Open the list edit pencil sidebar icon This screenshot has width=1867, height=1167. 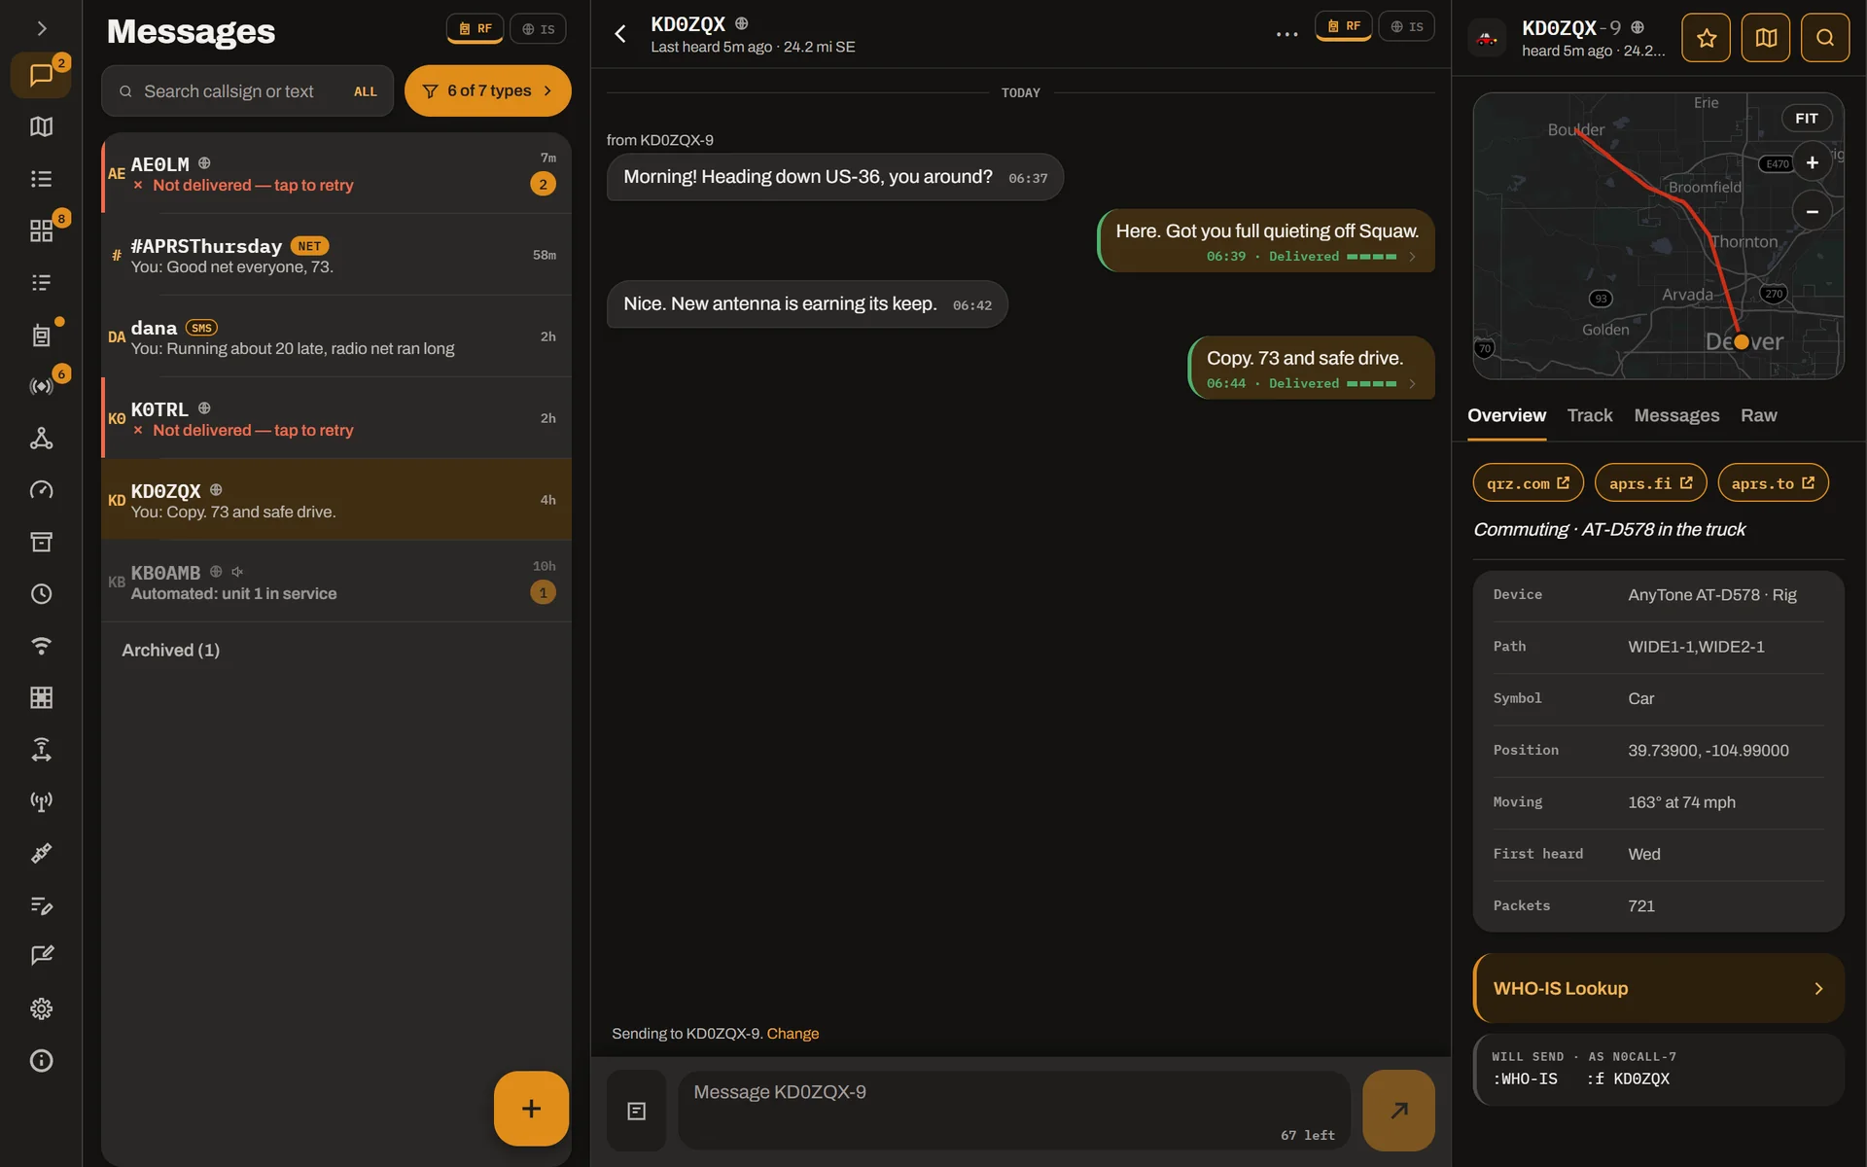[41, 905]
